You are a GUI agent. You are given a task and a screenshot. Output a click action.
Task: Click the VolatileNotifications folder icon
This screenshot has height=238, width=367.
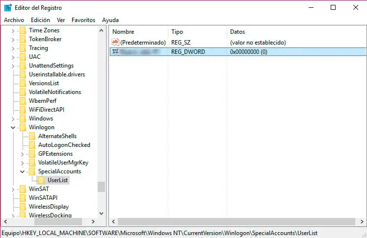[23, 92]
